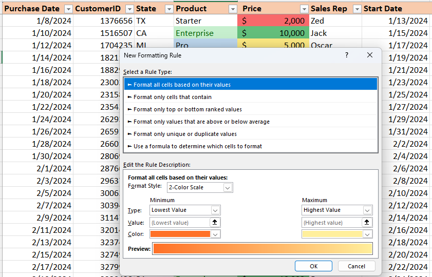Viewport: 432px width, 277px height.
Task: Open the Maximum color picker dropdown
Action: 367,234
